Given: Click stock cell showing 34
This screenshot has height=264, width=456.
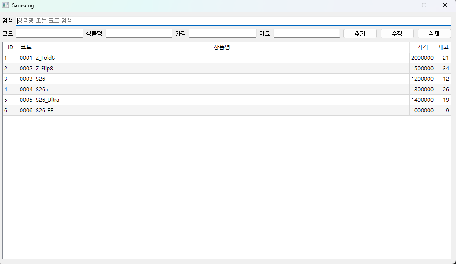Looking at the screenshot, I should pos(443,68).
